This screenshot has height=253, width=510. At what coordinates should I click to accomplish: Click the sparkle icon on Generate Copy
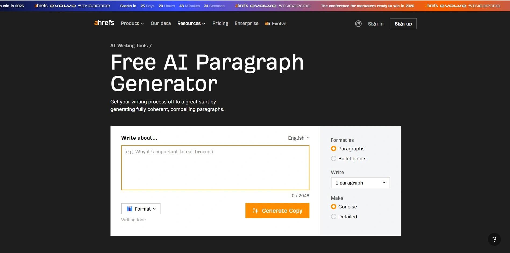point(255,211)
